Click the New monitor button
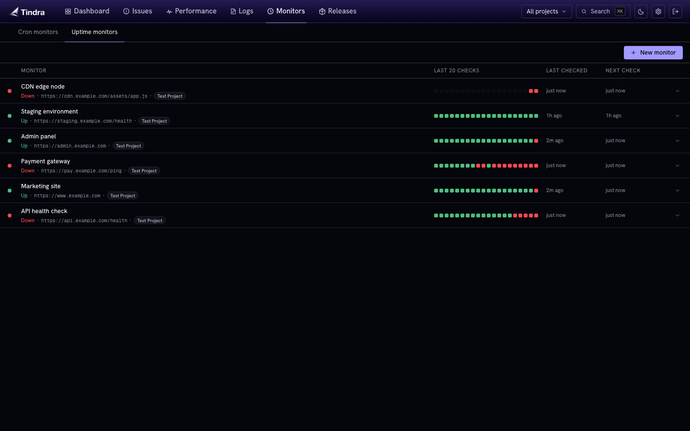690x431 pixels. 653,53
